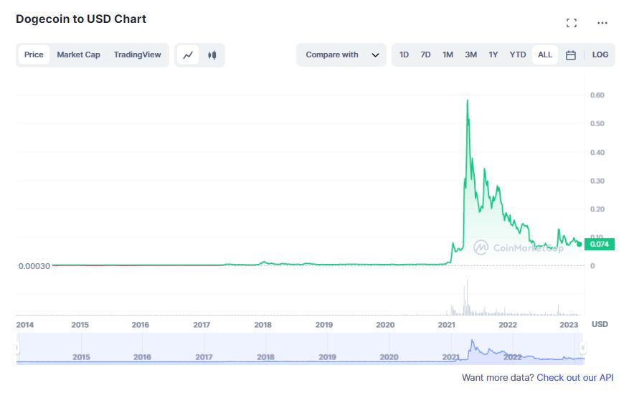Viewport: 634px width, 403px height.
Task: Set chart range to 1Y
Action: click(x=493, y=54)
